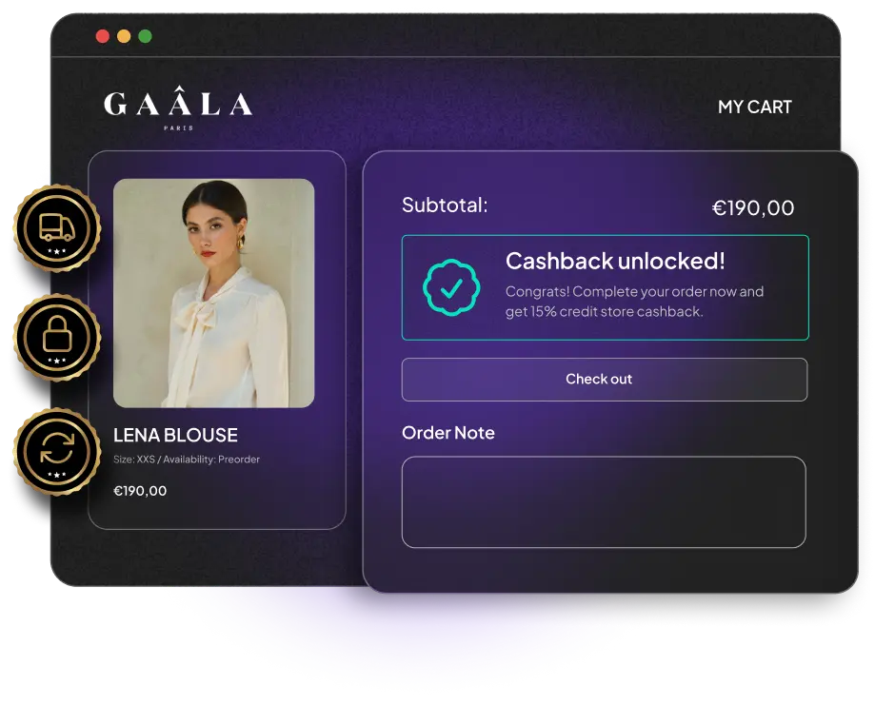Screen dimensions: 875x705
Task: Click the gold refresh arrows returns badge
Action: coord(57,452)
